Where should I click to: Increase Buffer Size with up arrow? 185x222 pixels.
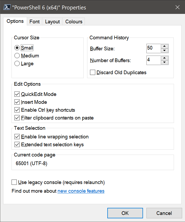point(165,46)
